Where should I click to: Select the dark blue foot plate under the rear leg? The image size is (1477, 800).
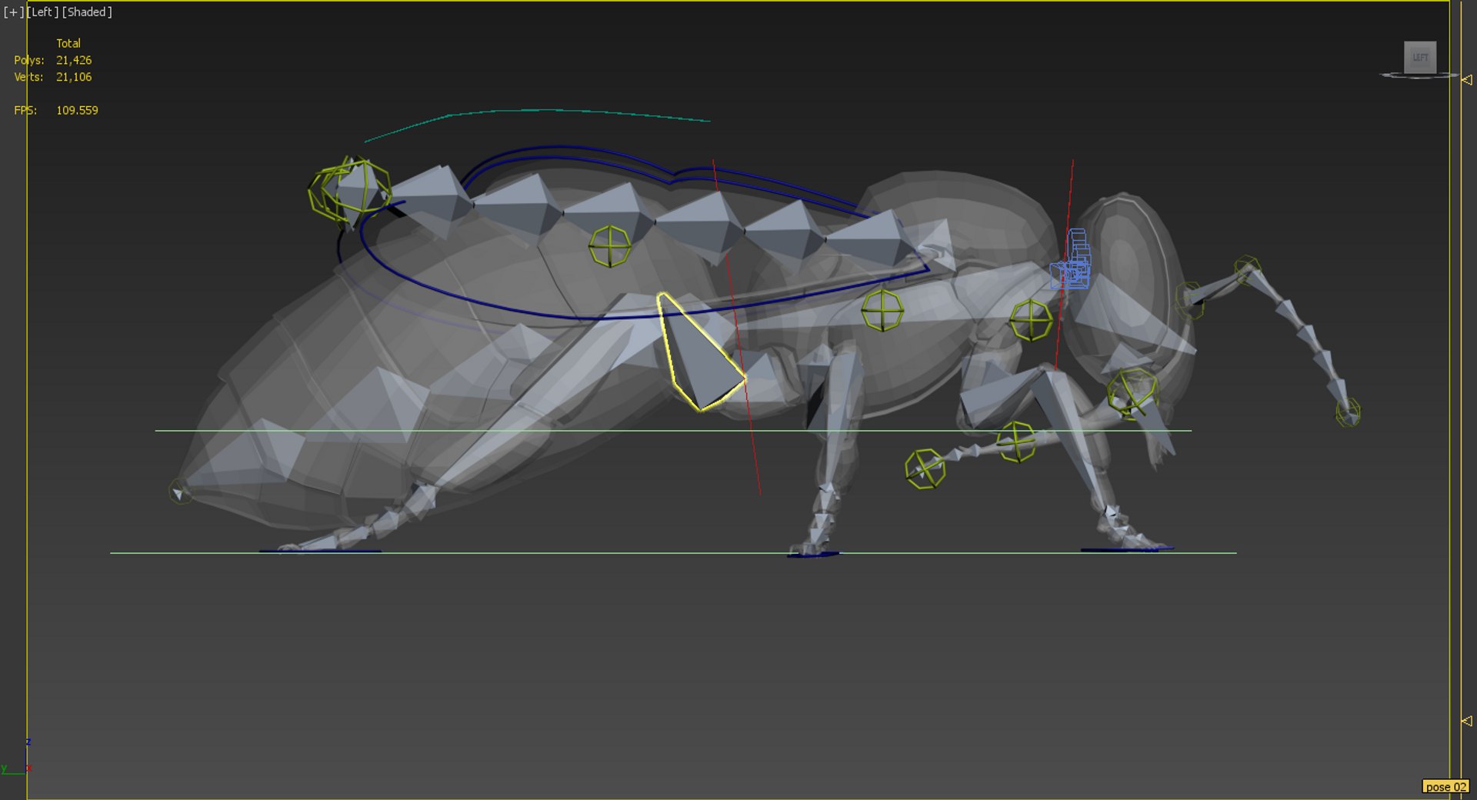click(320, 551)
